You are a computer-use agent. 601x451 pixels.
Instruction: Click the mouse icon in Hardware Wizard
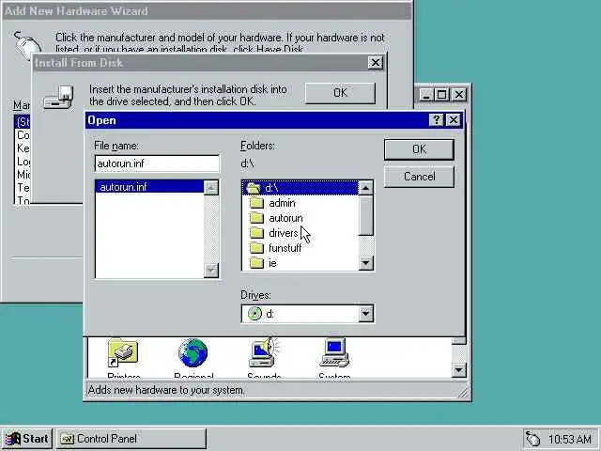click(x=27, y=45)
